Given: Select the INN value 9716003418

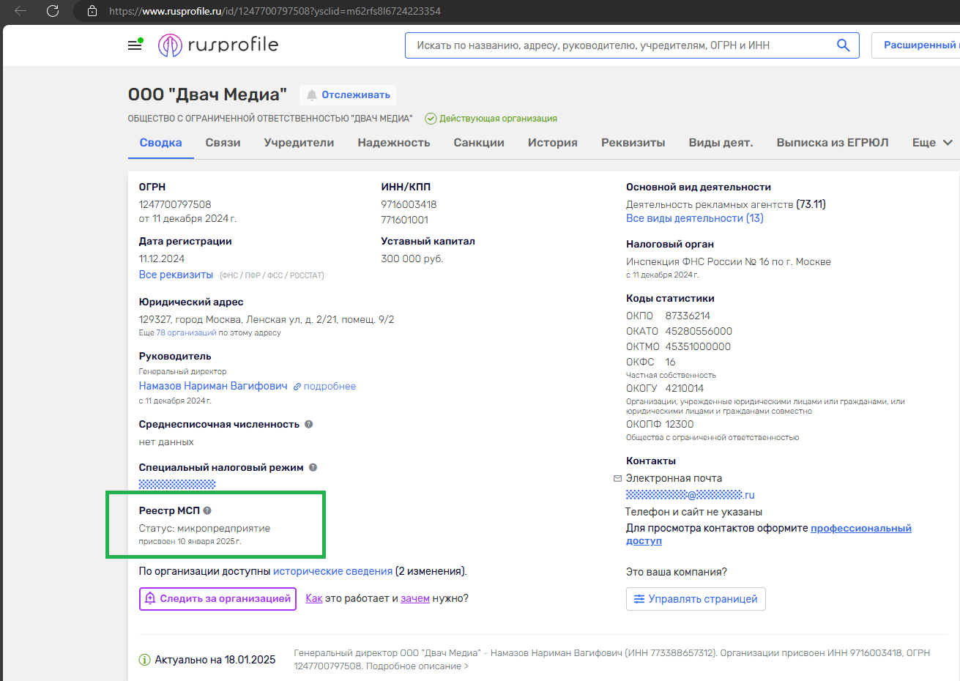Looking at the screenshot, I should 409,204.
